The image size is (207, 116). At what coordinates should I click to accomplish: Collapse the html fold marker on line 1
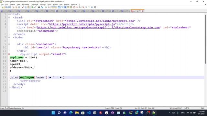click(9, 14)
